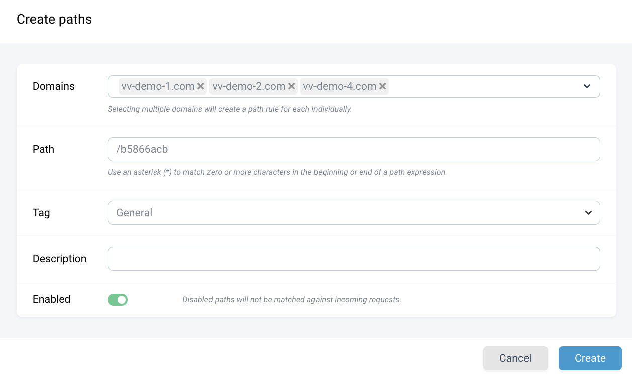Expand the Domains dropdown chevron

click(587, 86)
